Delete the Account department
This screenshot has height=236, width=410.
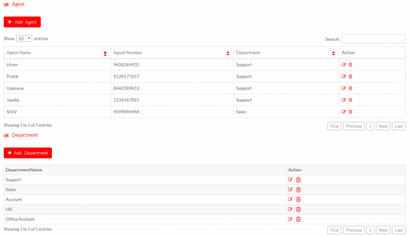point(299,199)
